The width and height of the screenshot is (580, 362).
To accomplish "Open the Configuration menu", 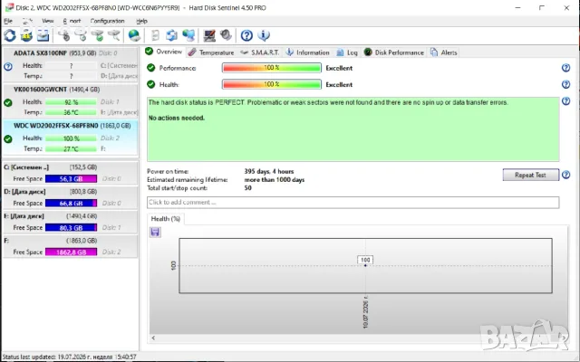I will [107, 21].
